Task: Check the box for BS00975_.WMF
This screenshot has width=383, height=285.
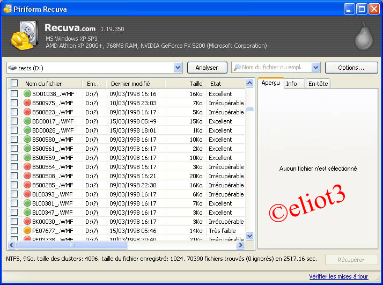Action: point(14,103)
